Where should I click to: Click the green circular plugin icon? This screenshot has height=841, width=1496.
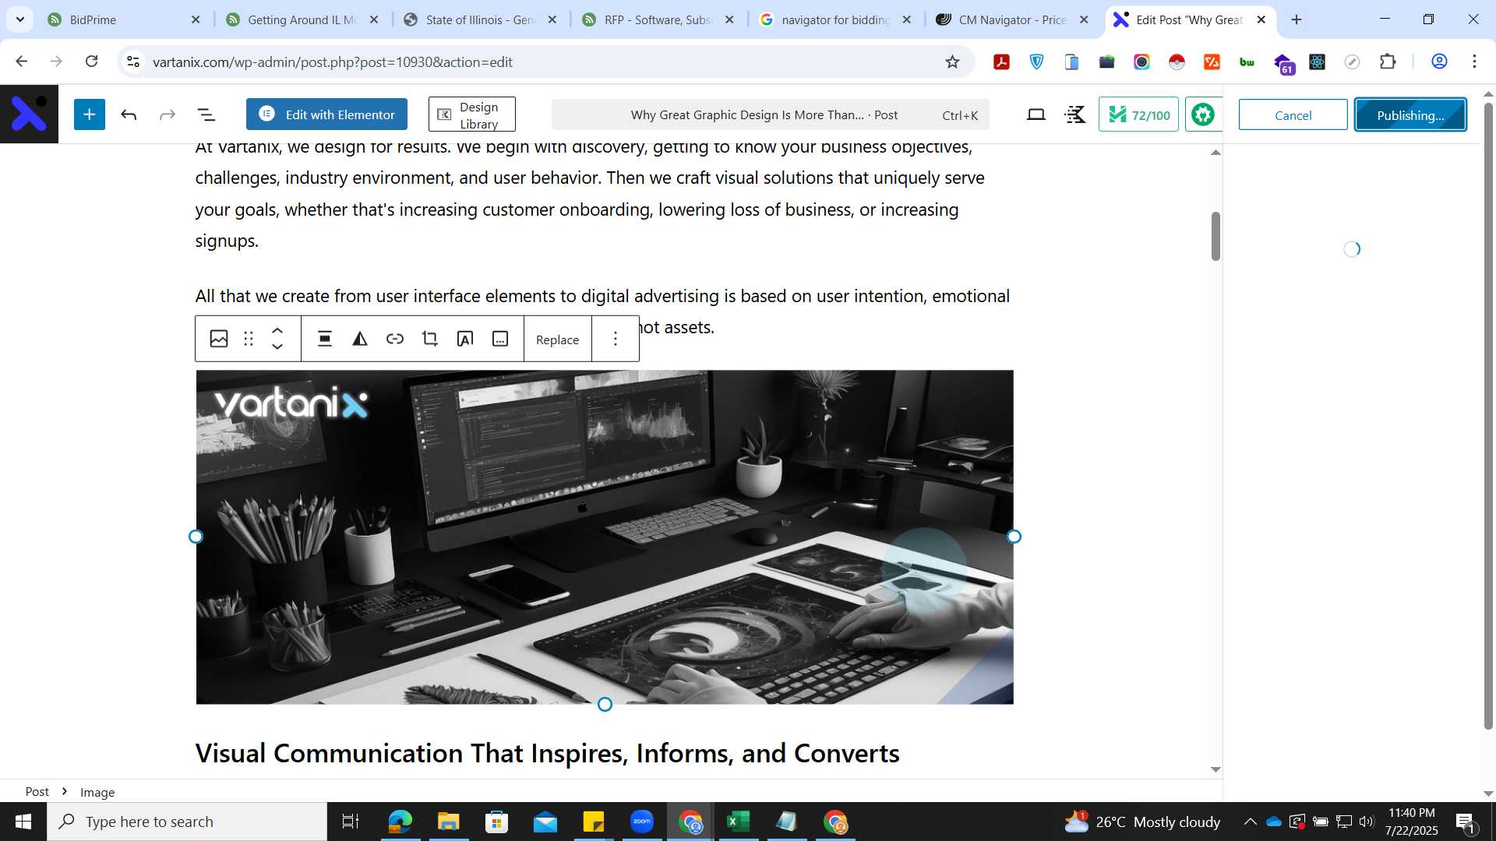coord(1203,115)
